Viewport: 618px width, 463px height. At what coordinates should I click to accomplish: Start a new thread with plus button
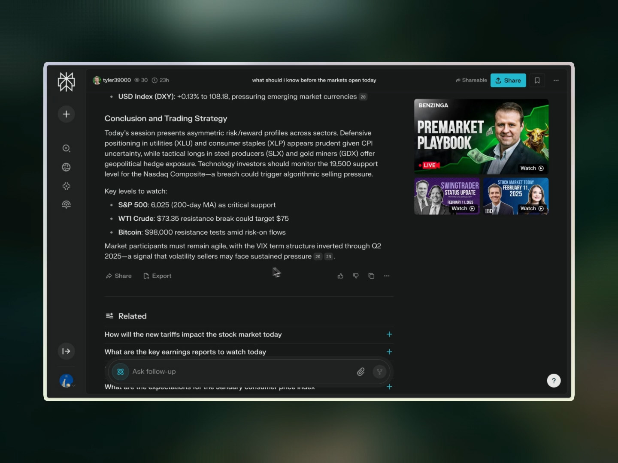(66, 114)
